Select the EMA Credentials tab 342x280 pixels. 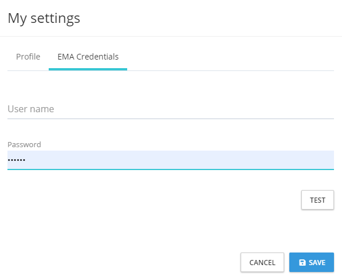(x=88, y=57)
